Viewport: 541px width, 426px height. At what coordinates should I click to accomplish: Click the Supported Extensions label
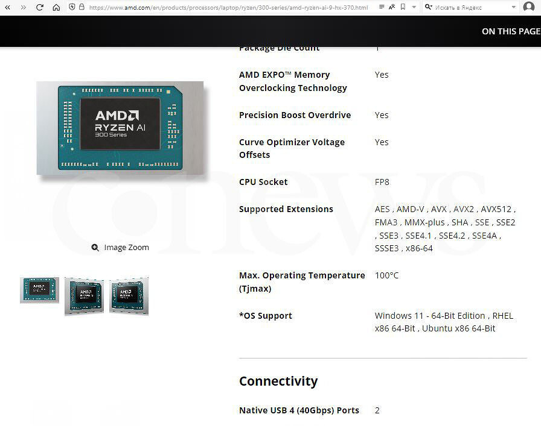coord(286,209)
